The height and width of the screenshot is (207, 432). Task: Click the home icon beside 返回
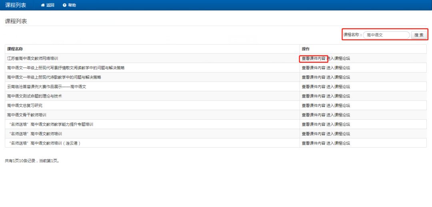(43, 5)
